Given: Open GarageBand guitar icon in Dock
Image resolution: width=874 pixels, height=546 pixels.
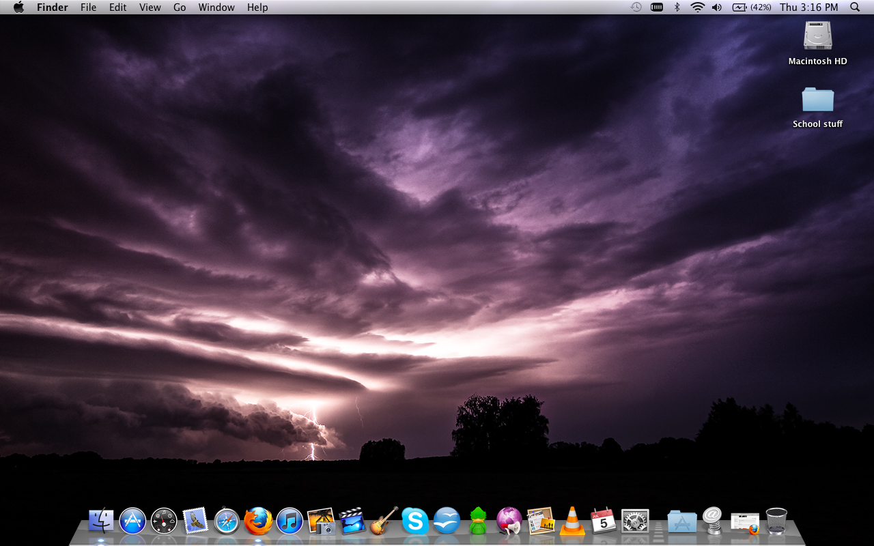Looking at the screenshot, I should (384, 521).
